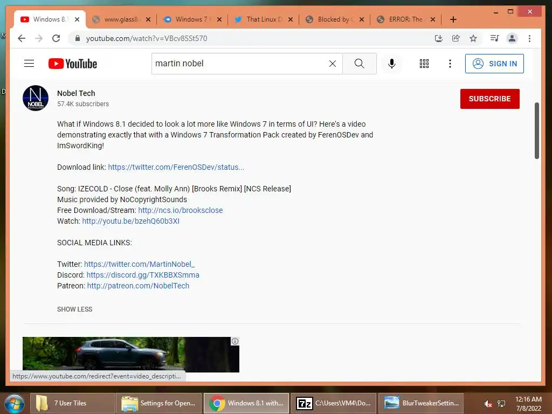Click the network tray icon
Viewport: 552px width, 414px height.
pyautogui.click(x=501, y=404)
